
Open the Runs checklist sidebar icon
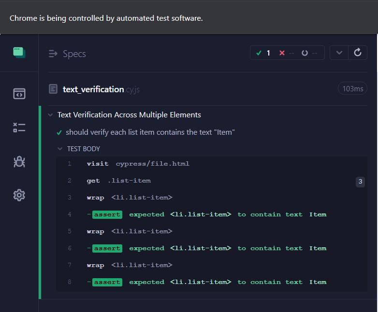coord(19,128)
